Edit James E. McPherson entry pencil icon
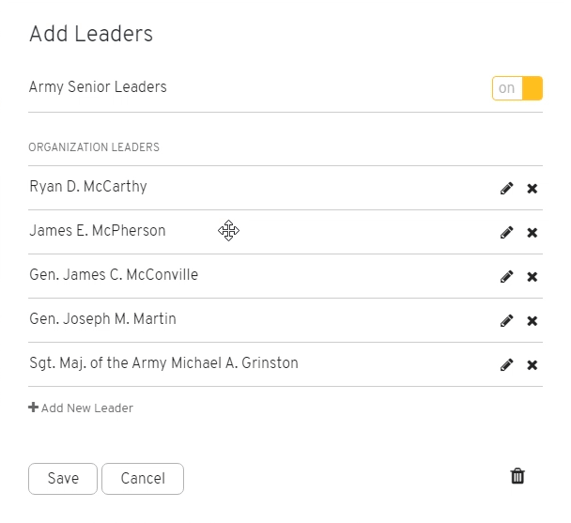The image size is (571, 523). [x=506, y=232]
